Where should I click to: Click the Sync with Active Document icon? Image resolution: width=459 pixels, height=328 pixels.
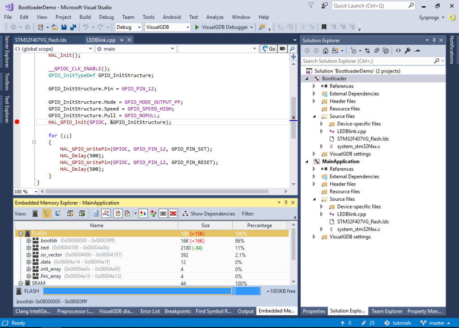(368, 51)
